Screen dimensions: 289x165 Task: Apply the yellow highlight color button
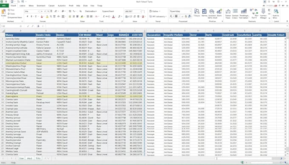47,17
